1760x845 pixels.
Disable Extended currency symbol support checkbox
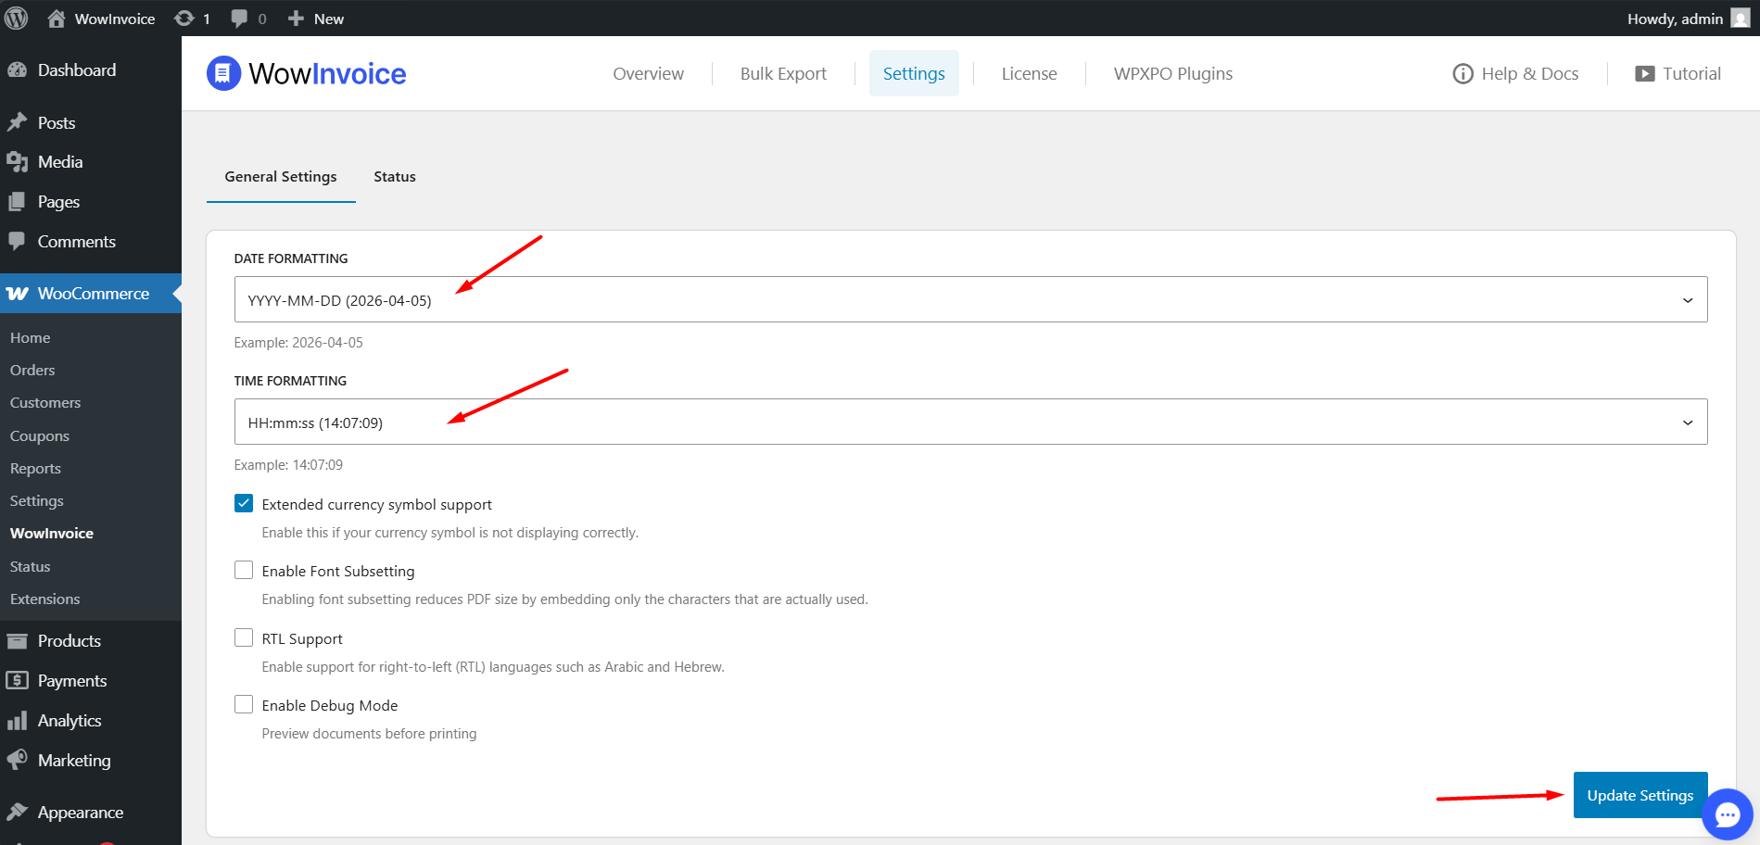click(x=244, y=503)
